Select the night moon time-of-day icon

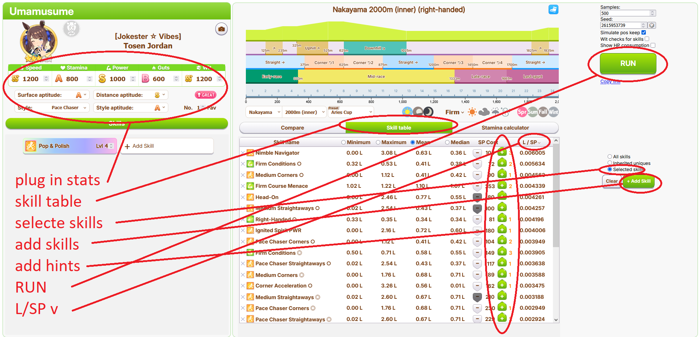pyautogui.click(x=428, y=112)
